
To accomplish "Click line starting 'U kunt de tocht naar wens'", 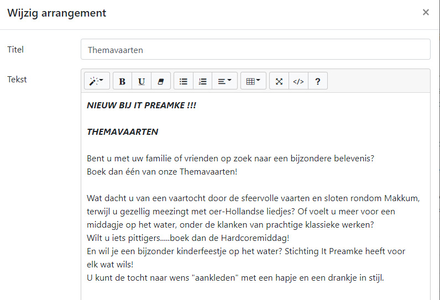I will [x=235, y=278].
